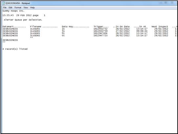This screenshot has width=178, height=134.
Task: Click the 'Alerter Queue per Selection.' heading text
Action: pyautogui.click(x=23, y=20)
